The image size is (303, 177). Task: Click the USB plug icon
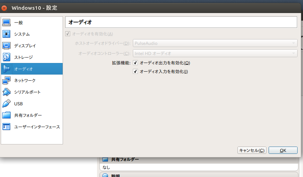click(x=7, y=104)
